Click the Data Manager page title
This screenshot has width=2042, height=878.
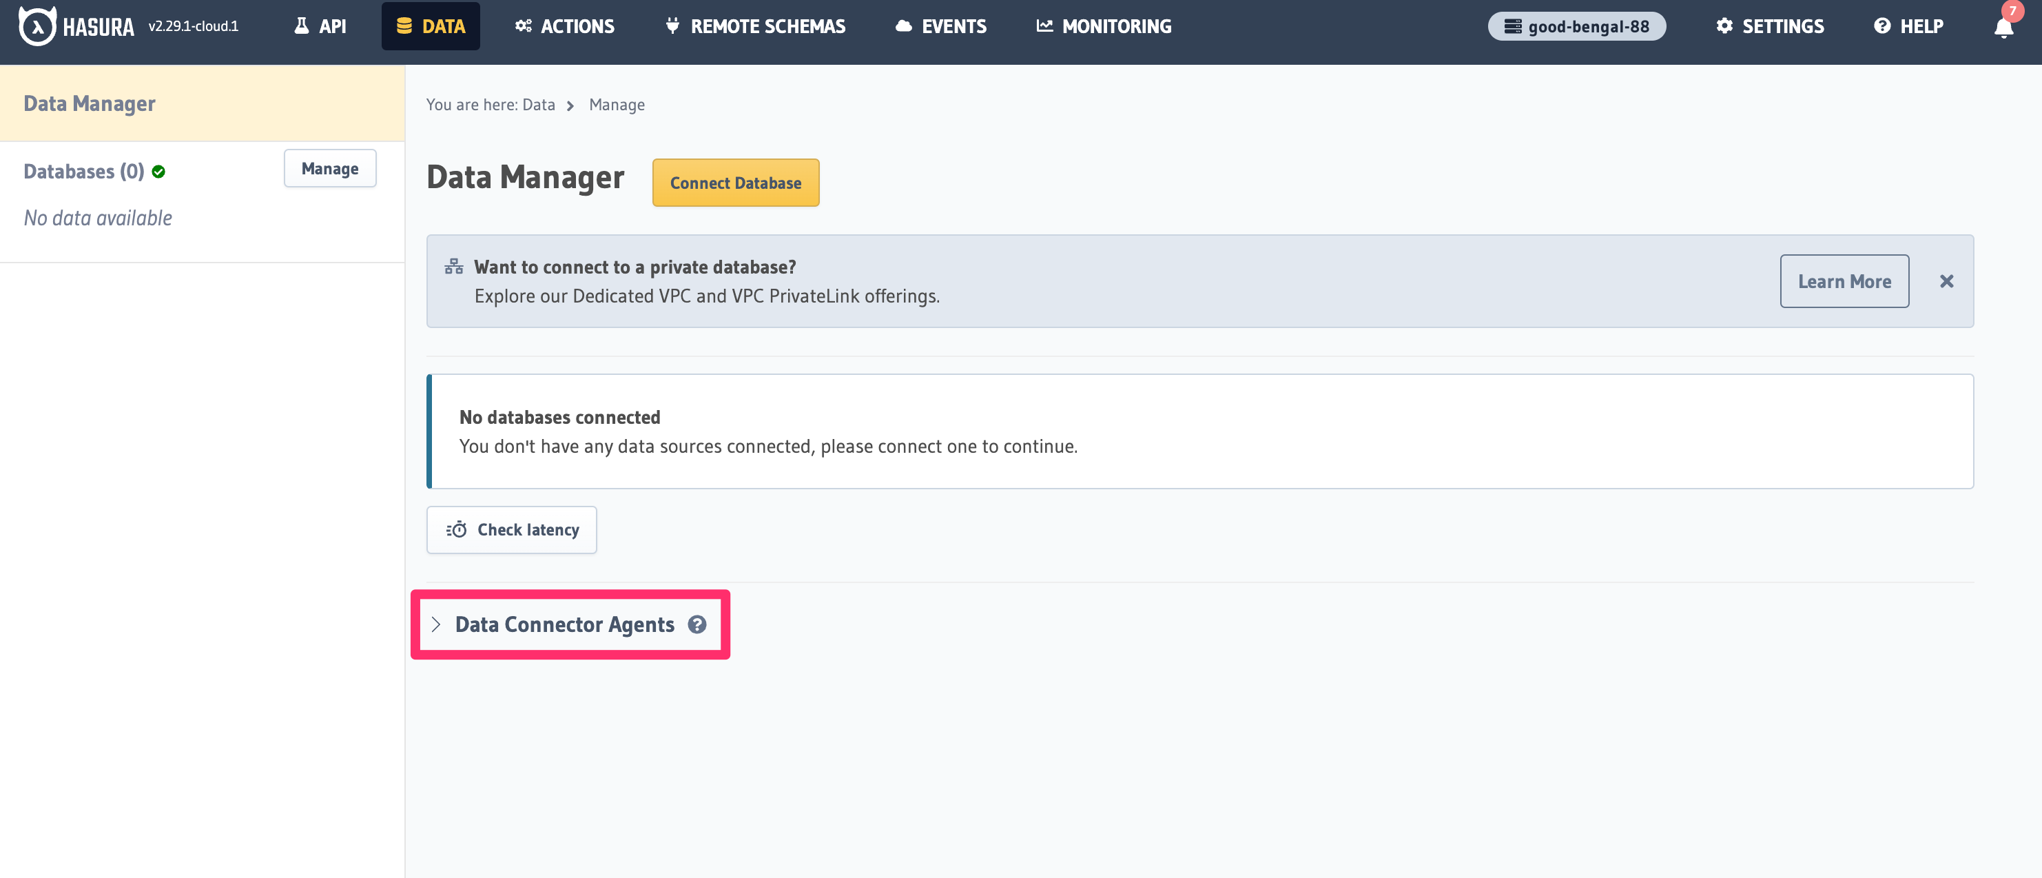(x=525, y=177)
